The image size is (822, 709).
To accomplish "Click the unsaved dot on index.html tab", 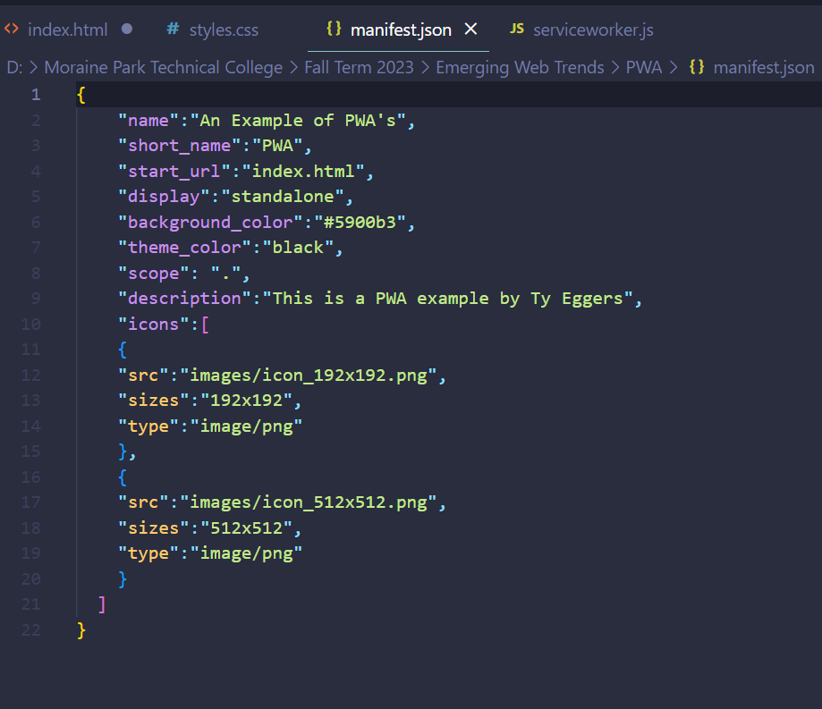I will tap(127, 29).
